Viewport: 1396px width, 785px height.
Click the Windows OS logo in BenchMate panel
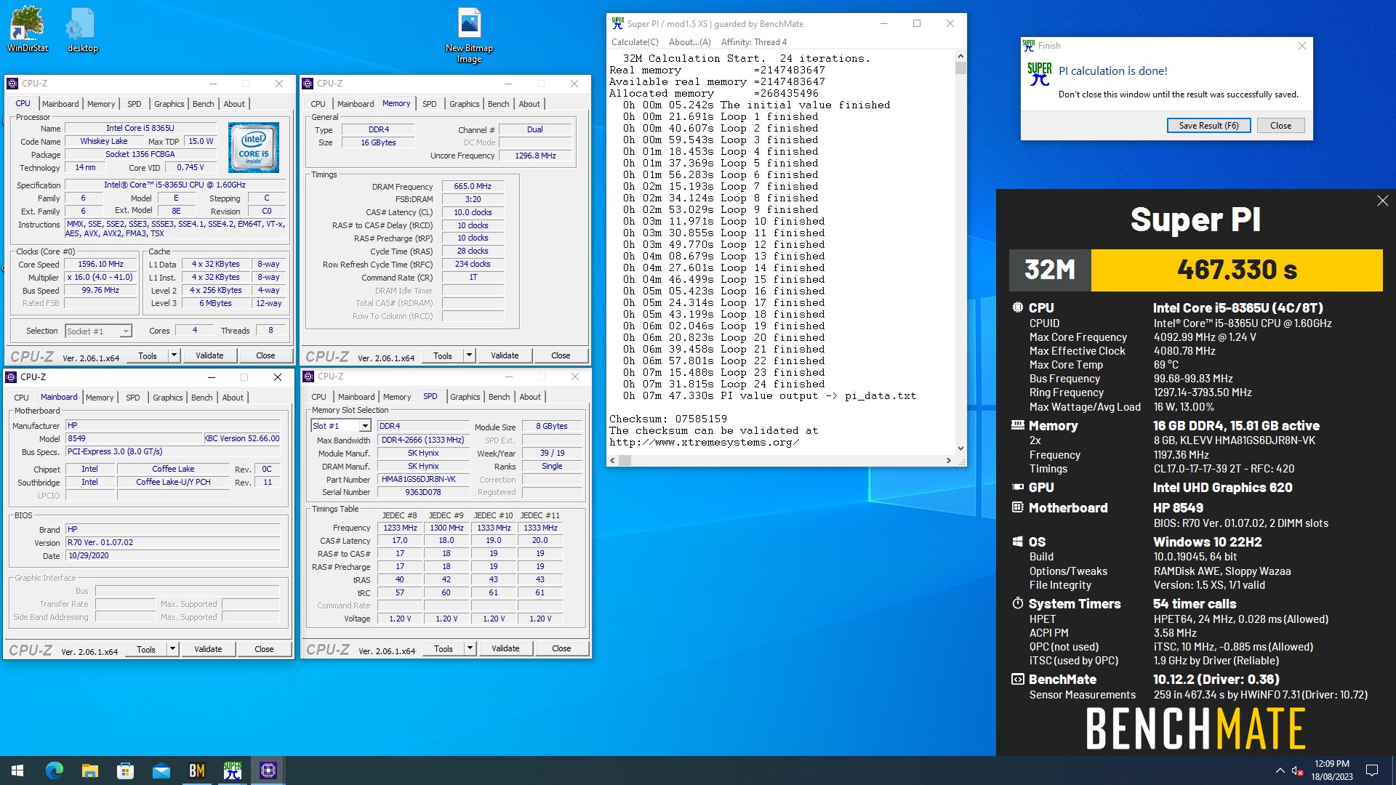point(1018,542)
